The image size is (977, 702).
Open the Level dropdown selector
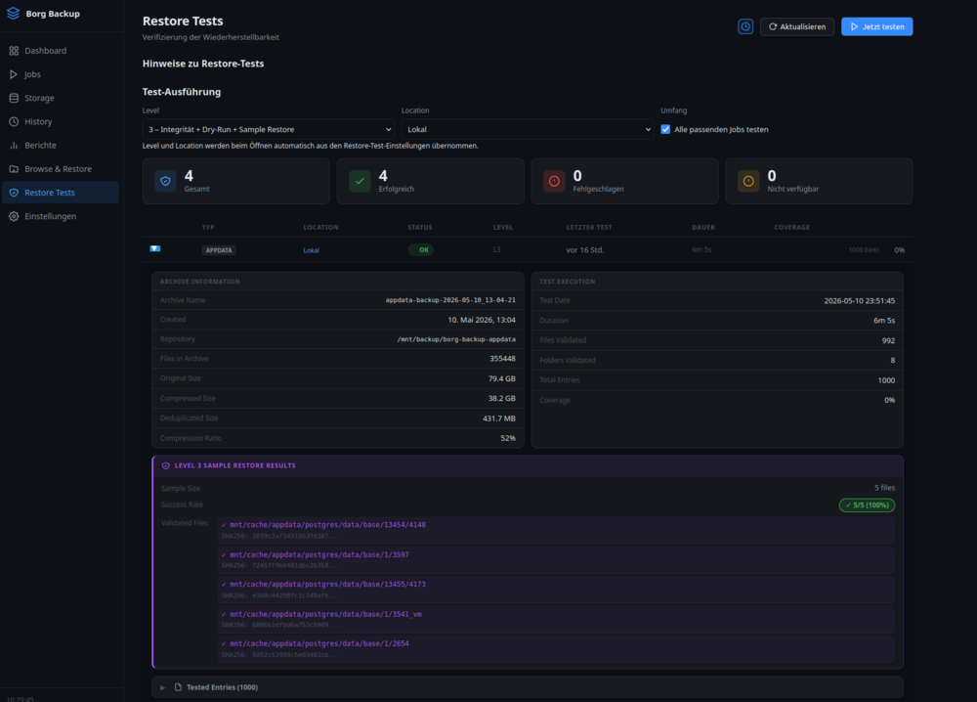point(268,129)
